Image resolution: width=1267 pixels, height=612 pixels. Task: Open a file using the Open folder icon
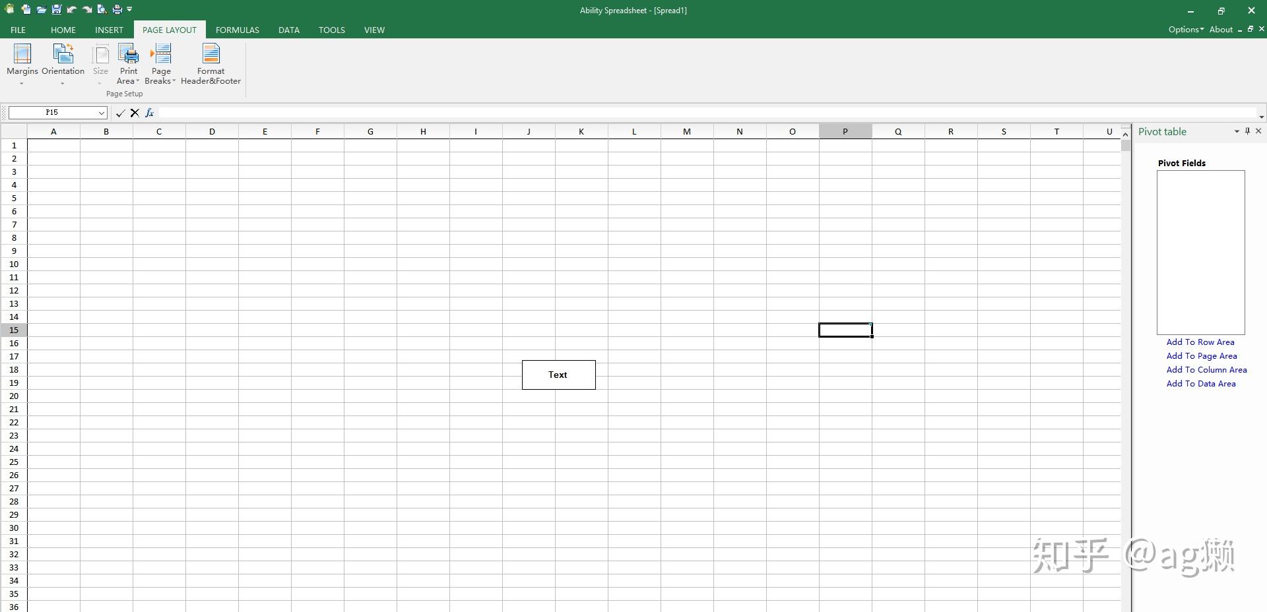[x=41, y=9]
